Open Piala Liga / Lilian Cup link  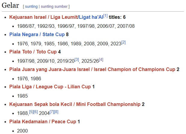tap(50, 87)
